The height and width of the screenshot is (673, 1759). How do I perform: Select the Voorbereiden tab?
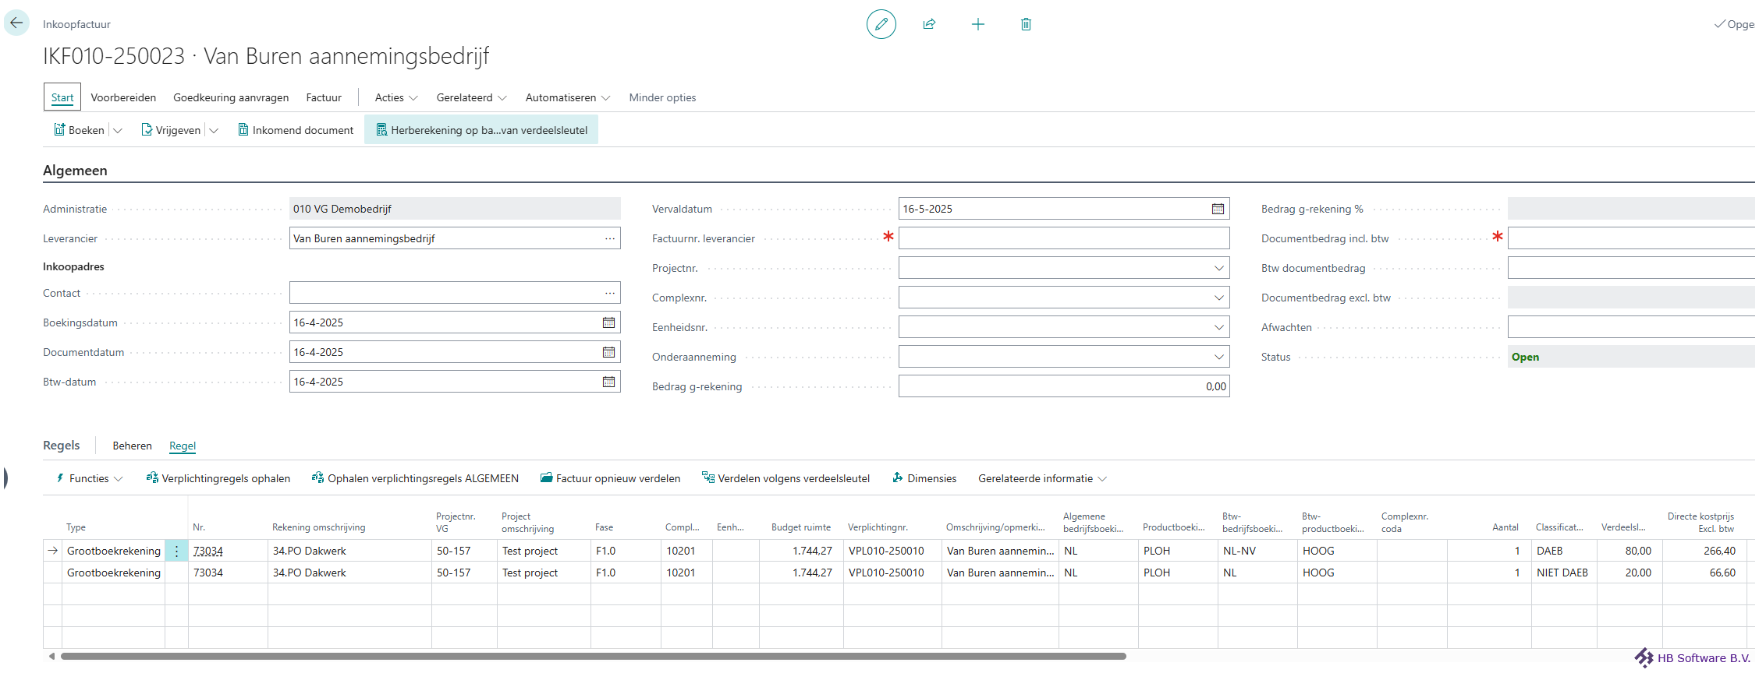123,97
